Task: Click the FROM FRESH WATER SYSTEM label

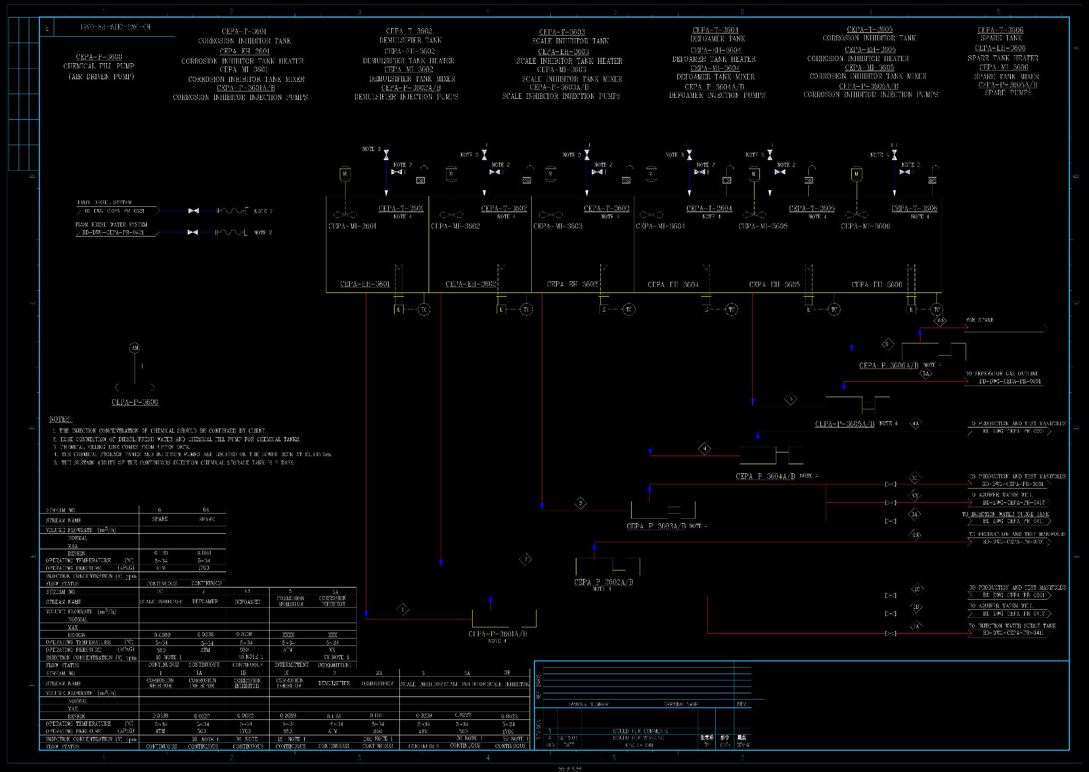Action: [111, 224]
